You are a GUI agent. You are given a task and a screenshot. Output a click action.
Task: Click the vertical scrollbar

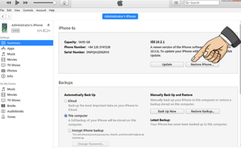tap(240, 59)
